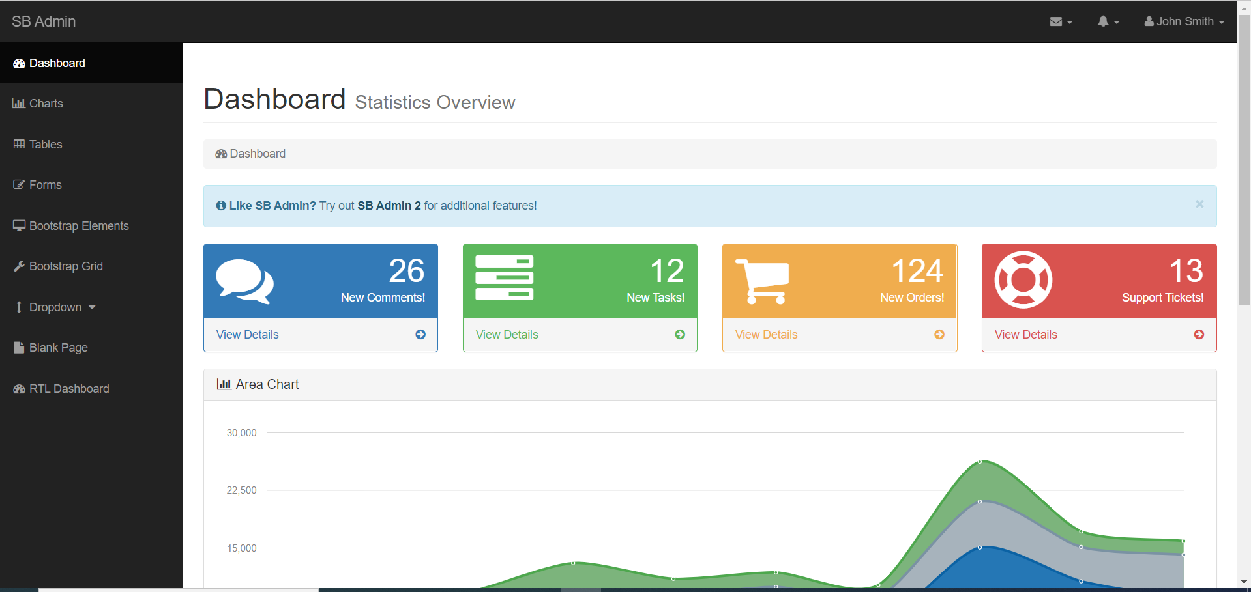The image size is (1251, 592).
Task: View details for New Orders
Action: (767, 335)
